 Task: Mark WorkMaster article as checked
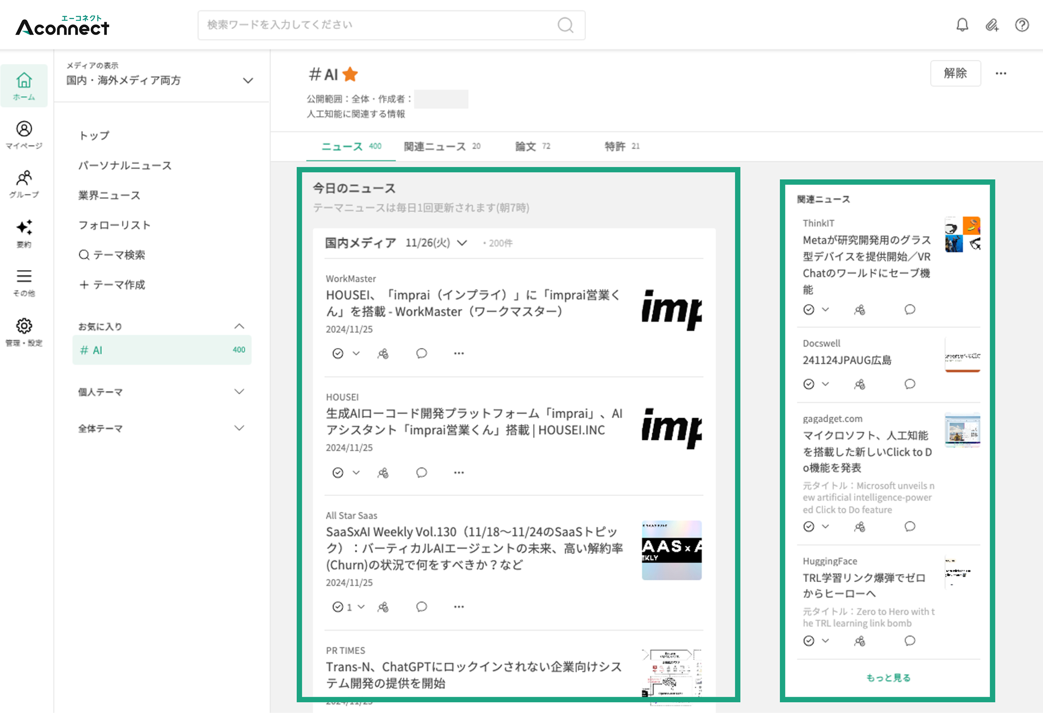click(x=338, y=354)
